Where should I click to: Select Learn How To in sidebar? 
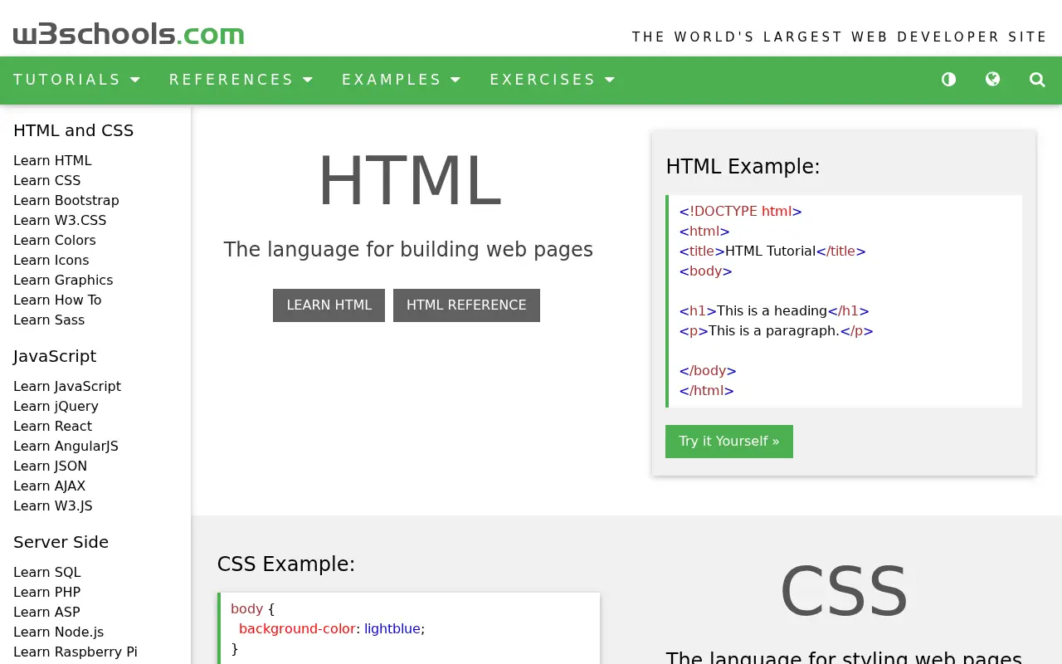[57, 300]
